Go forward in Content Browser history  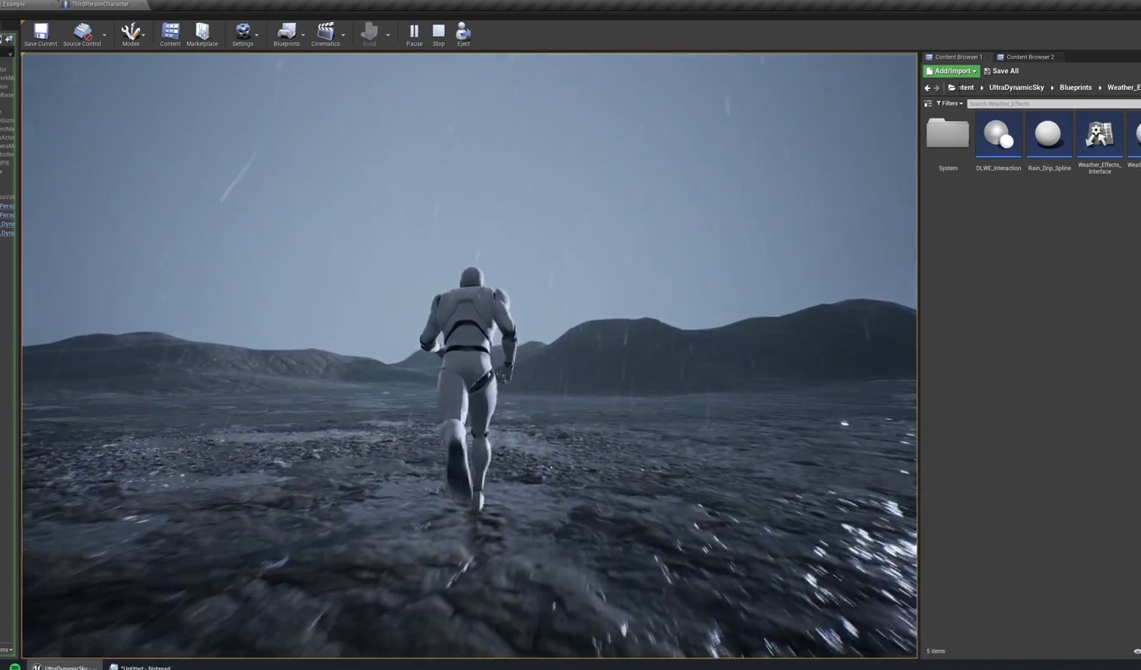point(936,87)
